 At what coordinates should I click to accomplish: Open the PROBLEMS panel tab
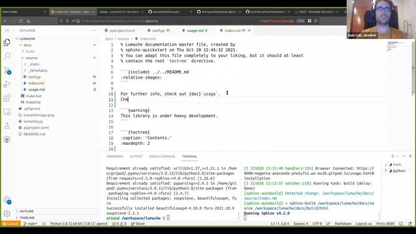[x=115, y=156]
